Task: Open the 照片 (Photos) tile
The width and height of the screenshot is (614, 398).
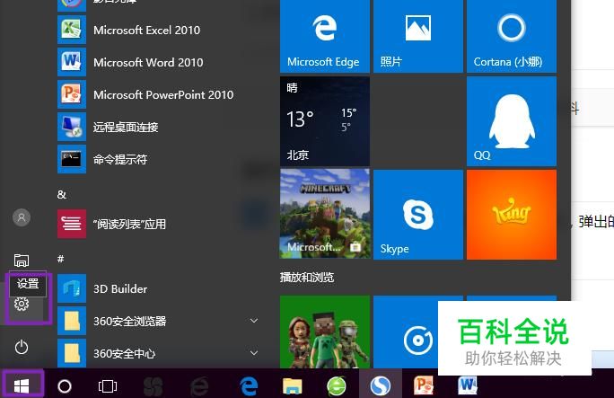Action: point(417,35)
